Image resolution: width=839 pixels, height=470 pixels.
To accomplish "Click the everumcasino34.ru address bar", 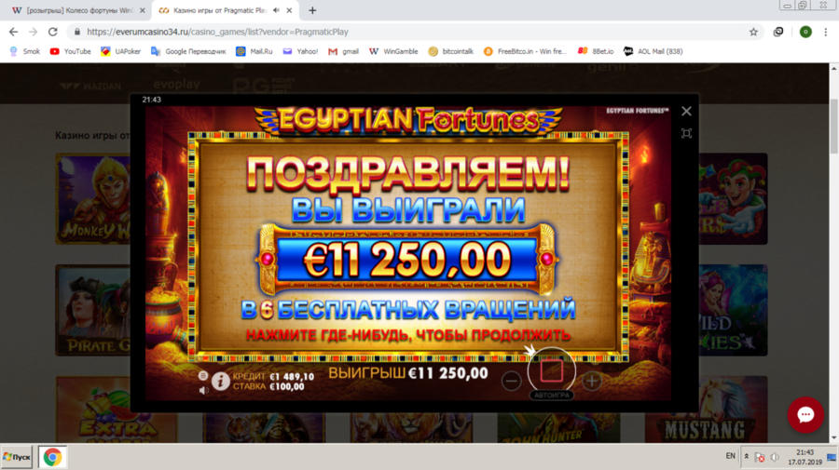I will [x=412, y=32].
